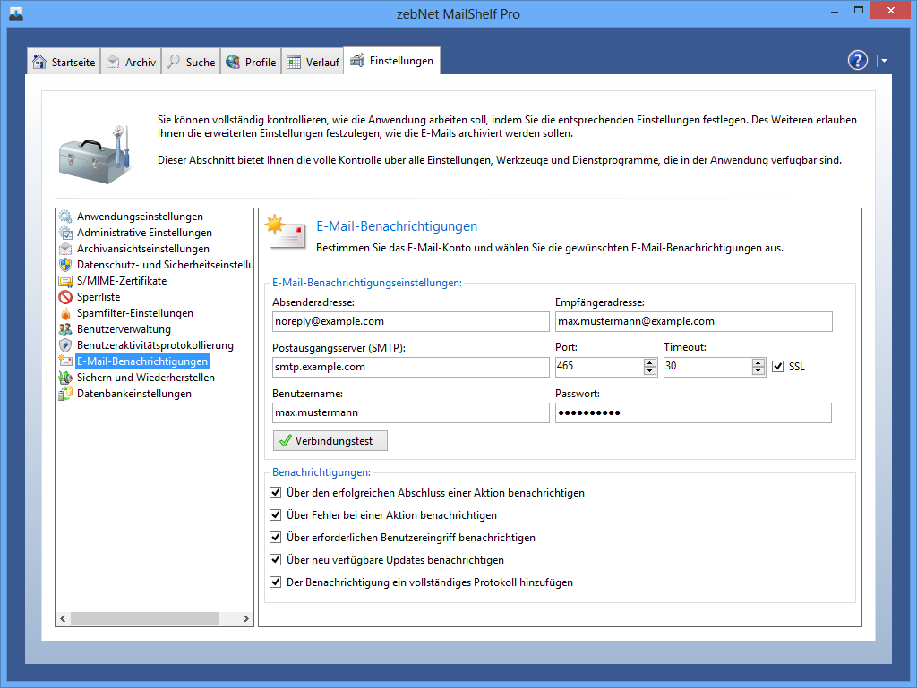This screenshot has height=688, width=917.
Task: Select Anwendungseinstellungen in settings tree
Action: (140, 217)
